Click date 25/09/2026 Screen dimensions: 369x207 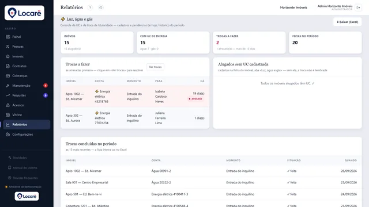349,182
